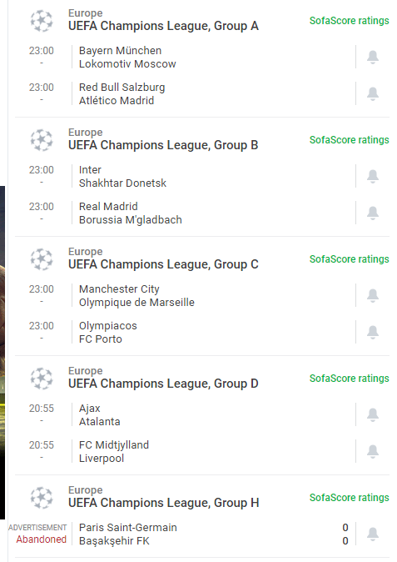The width and height of the screenshot is (397, 562).
Task: Click Champions League ball icon for Group D
Action: point(42,378)
